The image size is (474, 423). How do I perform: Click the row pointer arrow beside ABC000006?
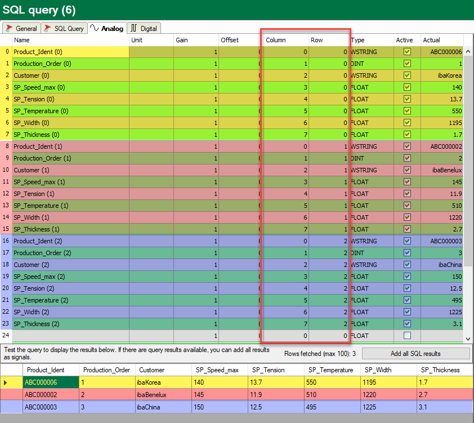click(6, 382)
